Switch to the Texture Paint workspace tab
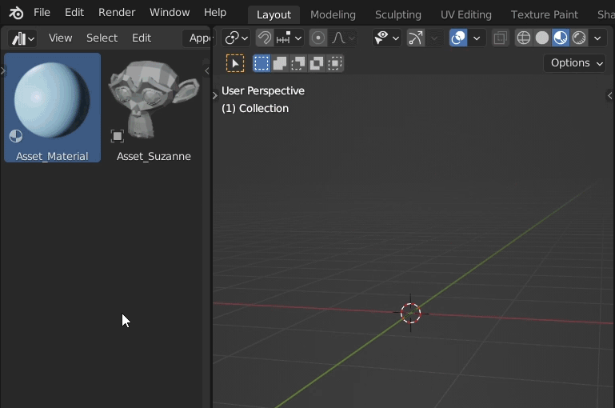This screenshot has height=408, width=615. [x=544, y=15]
